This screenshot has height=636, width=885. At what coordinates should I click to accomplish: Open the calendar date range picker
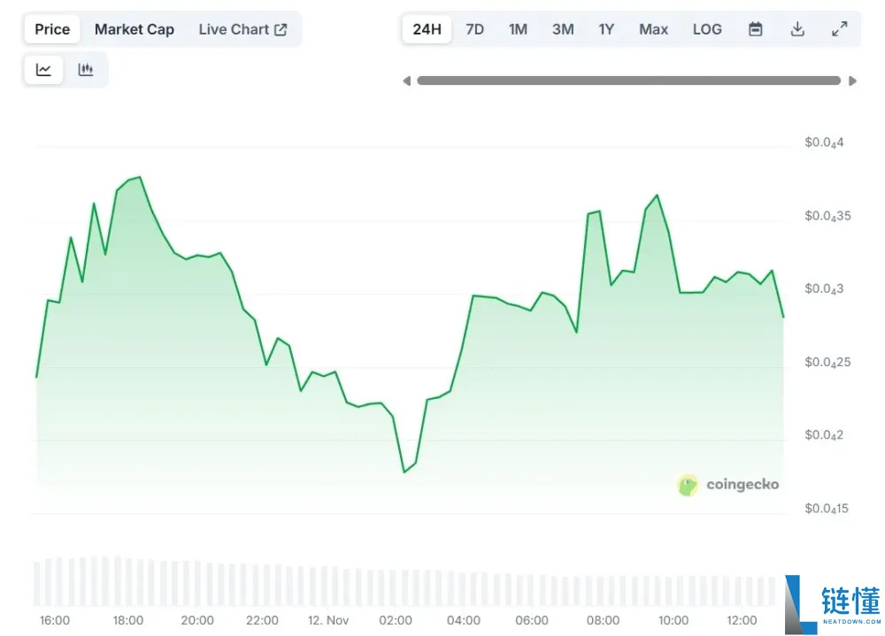pos(755,29)
